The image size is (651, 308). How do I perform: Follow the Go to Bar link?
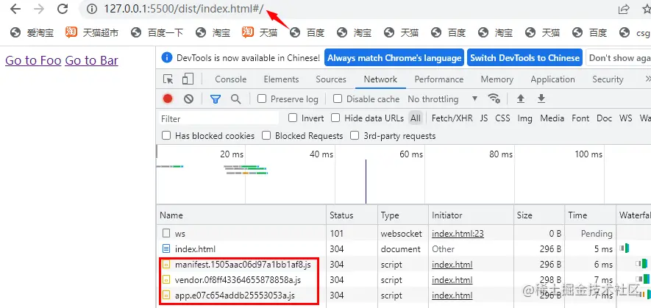[x=91, y=60]
